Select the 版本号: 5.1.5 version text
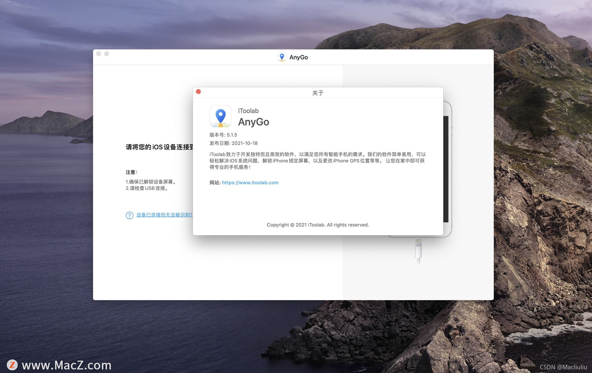 coord(223,135)
